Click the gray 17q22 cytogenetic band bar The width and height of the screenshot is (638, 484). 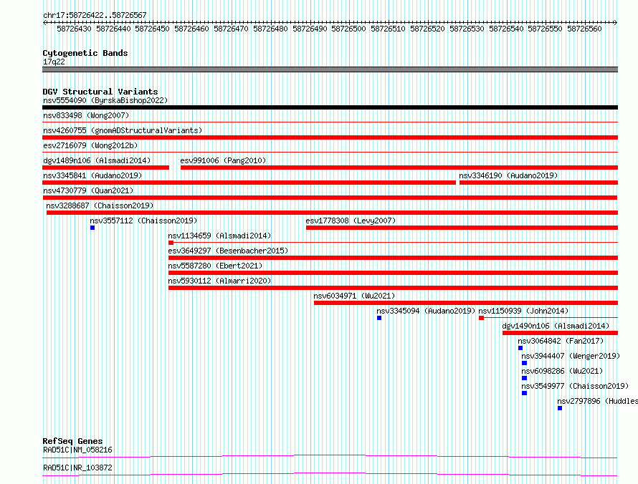[x=330, y=69]
